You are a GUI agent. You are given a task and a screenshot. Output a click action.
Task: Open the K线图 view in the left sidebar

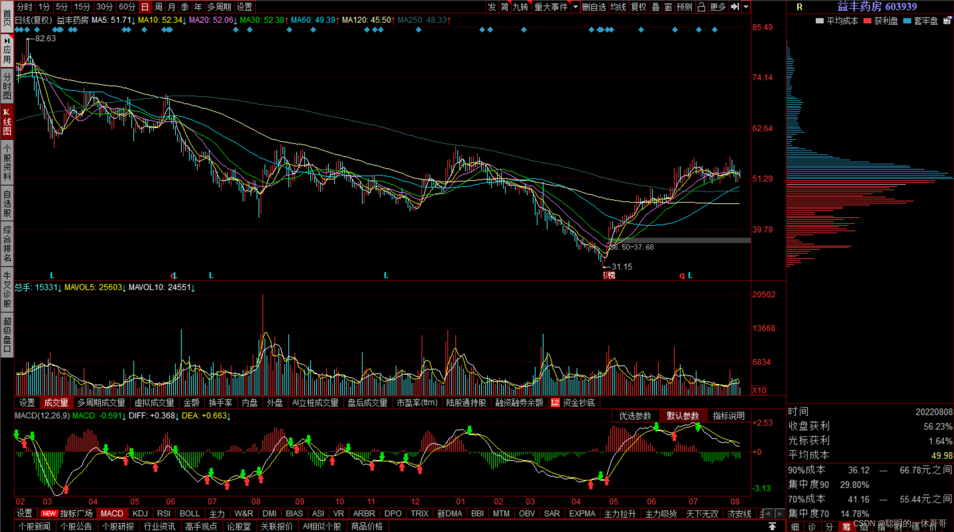point(7,121)
